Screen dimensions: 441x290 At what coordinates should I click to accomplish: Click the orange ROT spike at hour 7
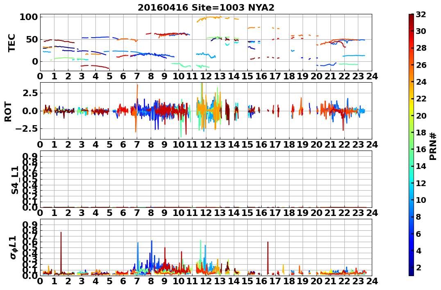[x=137, y=108]
